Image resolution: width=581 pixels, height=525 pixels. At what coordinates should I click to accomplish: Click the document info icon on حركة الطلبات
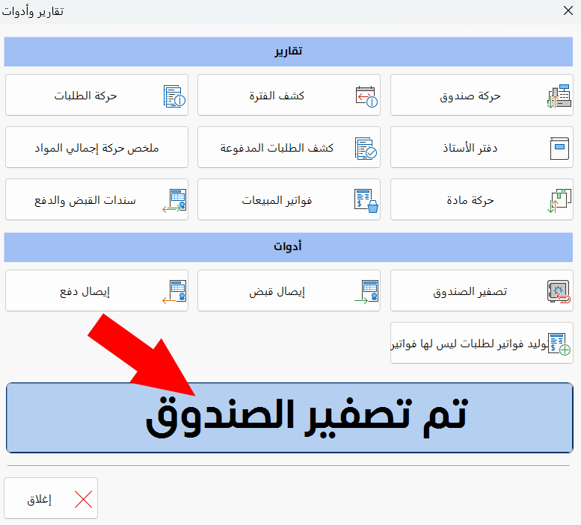[x=174, y=96]
